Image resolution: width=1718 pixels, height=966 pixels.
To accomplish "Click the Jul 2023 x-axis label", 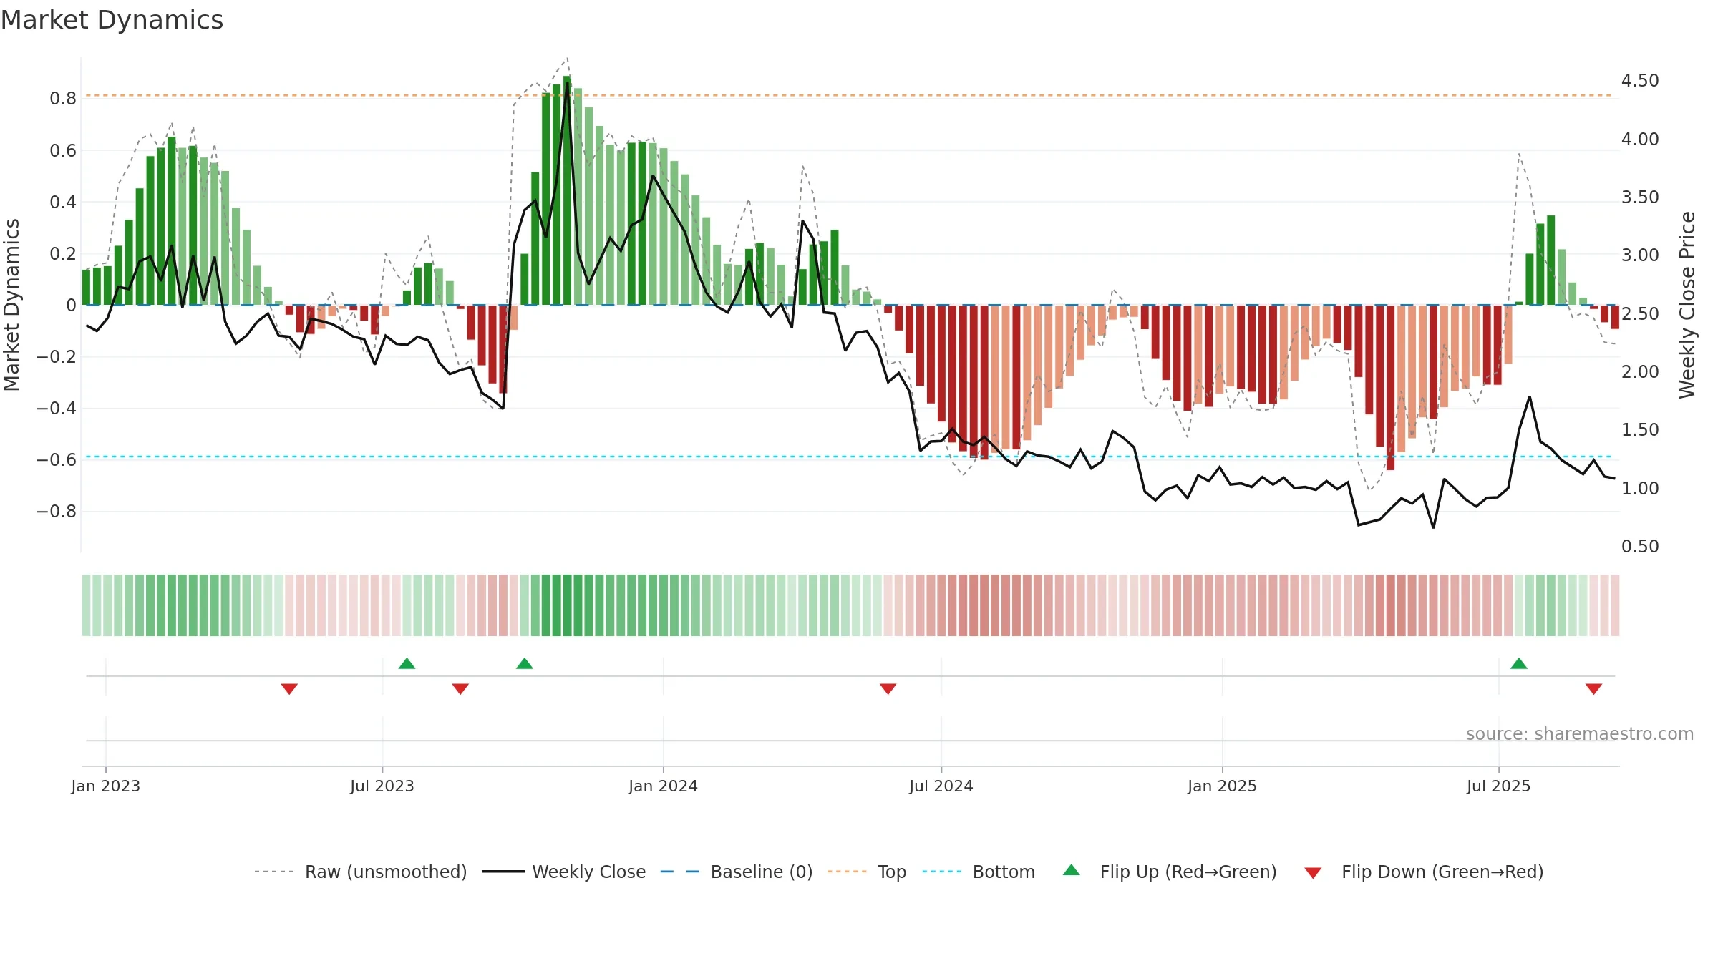I will tap(382, 786).
